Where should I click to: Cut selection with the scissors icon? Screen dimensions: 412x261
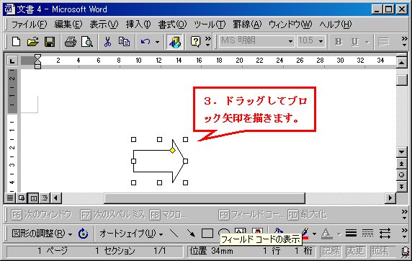107,42
